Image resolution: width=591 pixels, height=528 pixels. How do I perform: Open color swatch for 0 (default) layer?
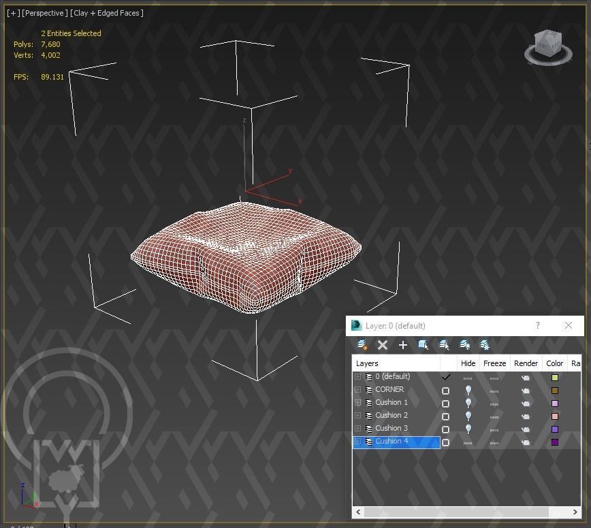click(554, 378)
